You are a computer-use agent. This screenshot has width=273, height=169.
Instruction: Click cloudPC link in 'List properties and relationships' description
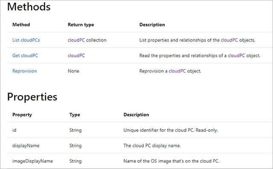point(229,40)
